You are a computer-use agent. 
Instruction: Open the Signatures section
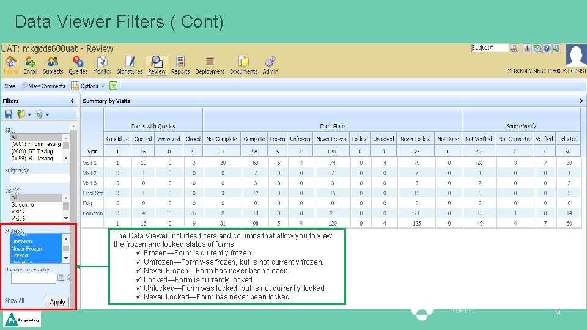pos(130,65)
